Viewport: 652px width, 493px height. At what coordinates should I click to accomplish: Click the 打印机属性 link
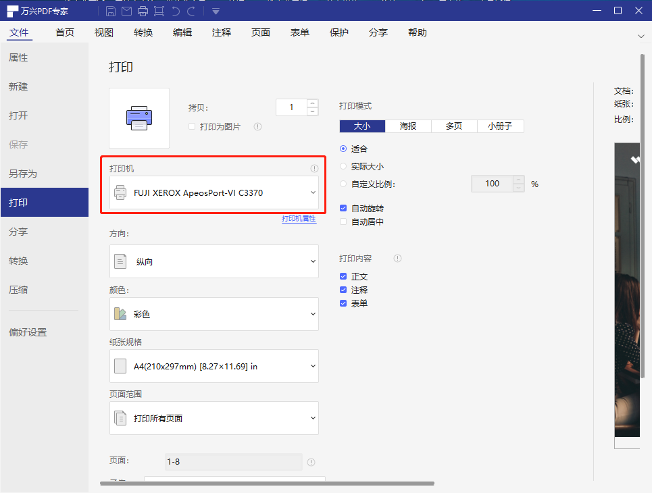pos(299,219)
